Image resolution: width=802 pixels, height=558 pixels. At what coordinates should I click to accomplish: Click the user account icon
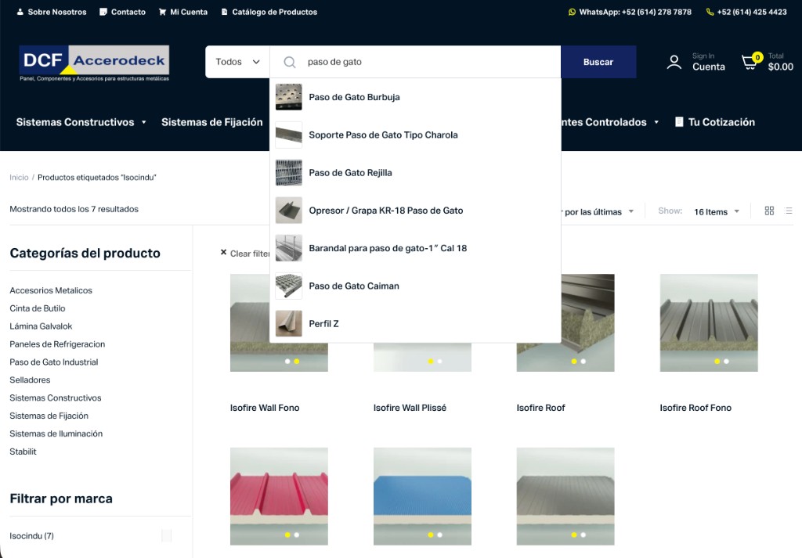(x=674, y=62)
